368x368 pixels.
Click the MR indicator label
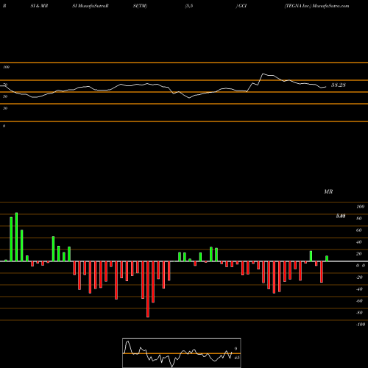click(328, 191)
